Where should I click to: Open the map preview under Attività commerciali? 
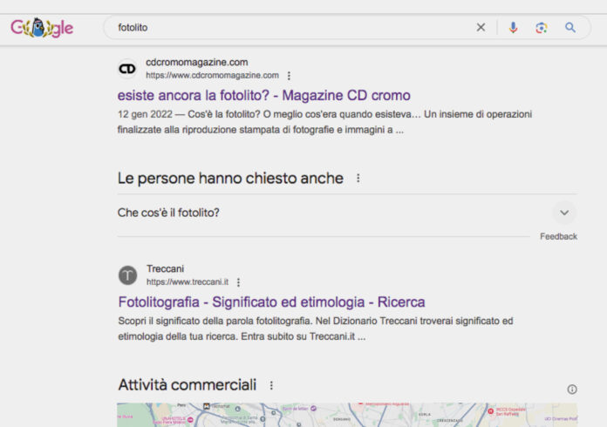pyautogui.click(x=347, y=415)
